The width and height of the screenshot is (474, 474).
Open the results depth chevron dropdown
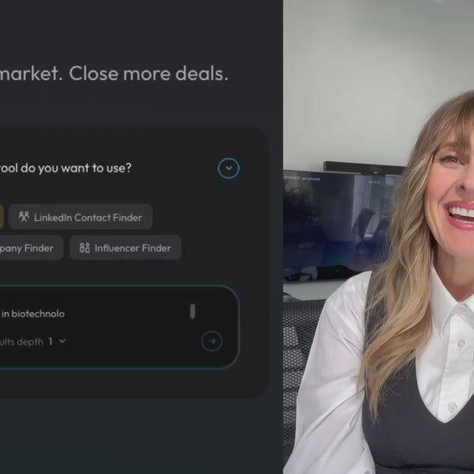point(63,341)
